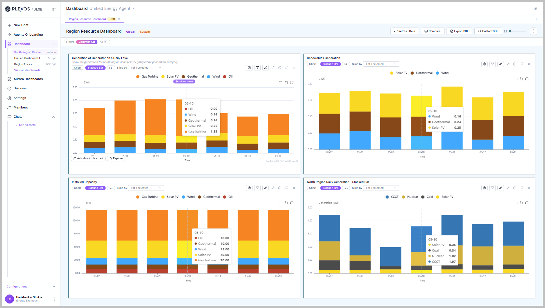Open settings gear of Generation of Generator chart
The height and width of the screenshot is (308, 545).
tap(249, 68)
